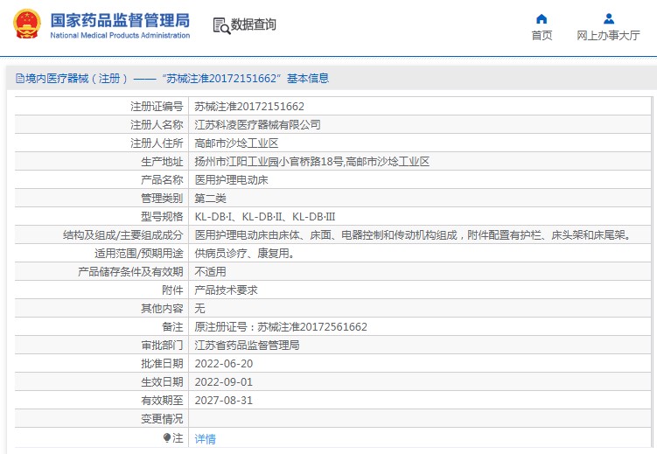The width and height of the screenshot is (657, 454).
Task: Click the 注册证编号 label
Action: [157, 107]
